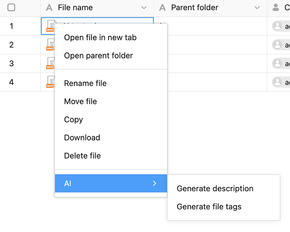Screen dimensions: 290x232
Task: Expand the AI submenu arrow
Action: click(x=155, y=184)
